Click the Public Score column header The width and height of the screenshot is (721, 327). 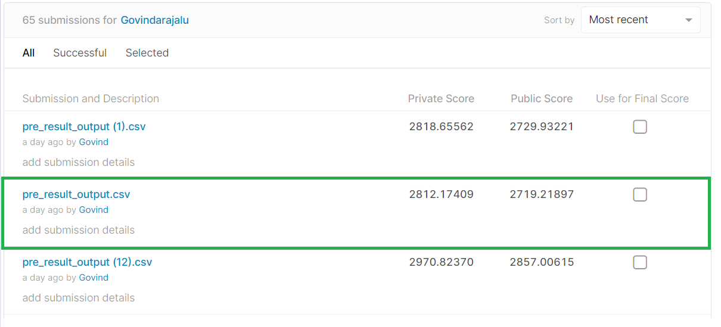pos(542,99)
